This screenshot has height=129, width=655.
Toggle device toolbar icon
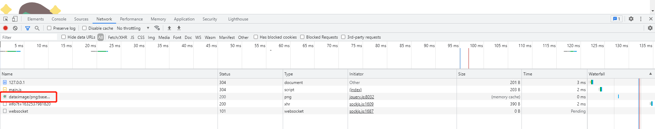(15, 19)
